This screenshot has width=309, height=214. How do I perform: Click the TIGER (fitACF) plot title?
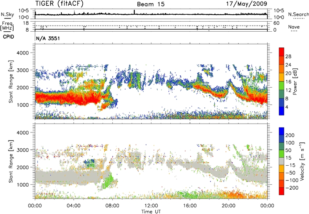coord(59,3)
